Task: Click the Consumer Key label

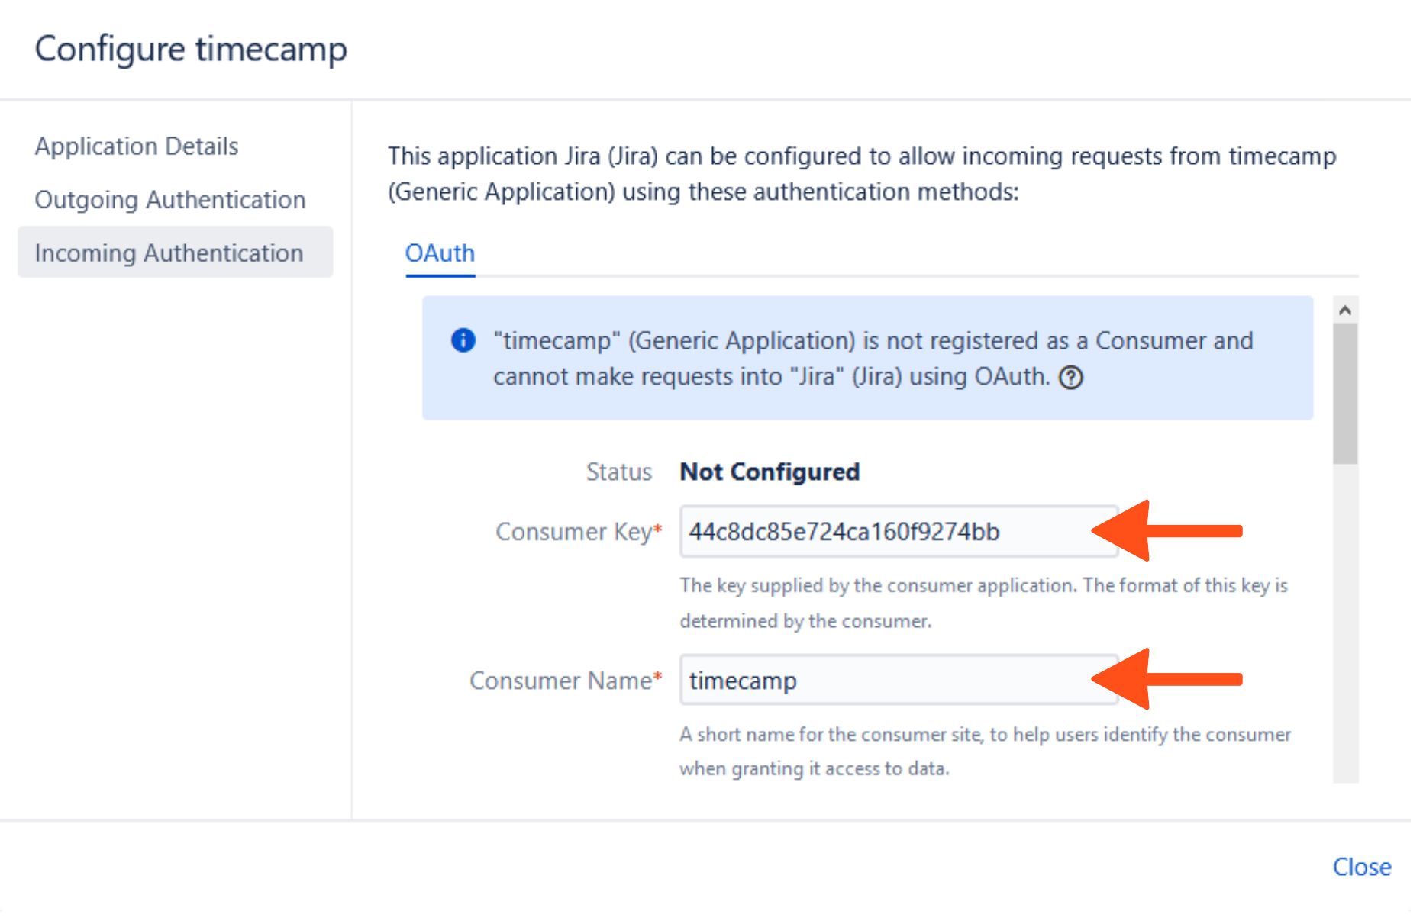Action: [x=574, y=532]
